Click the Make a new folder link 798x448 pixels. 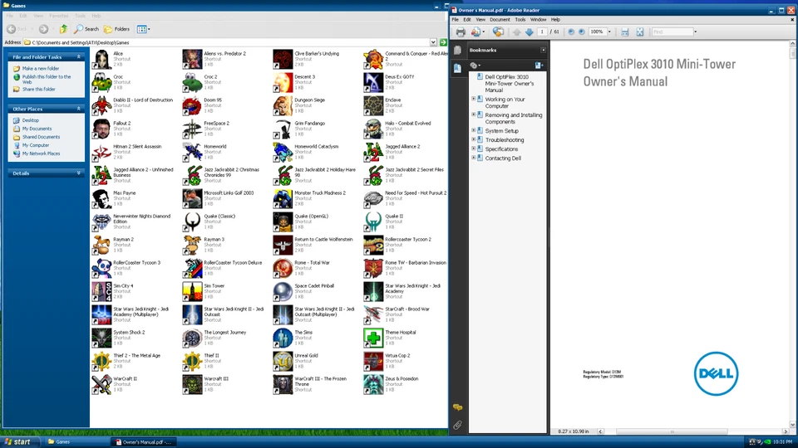41,69
